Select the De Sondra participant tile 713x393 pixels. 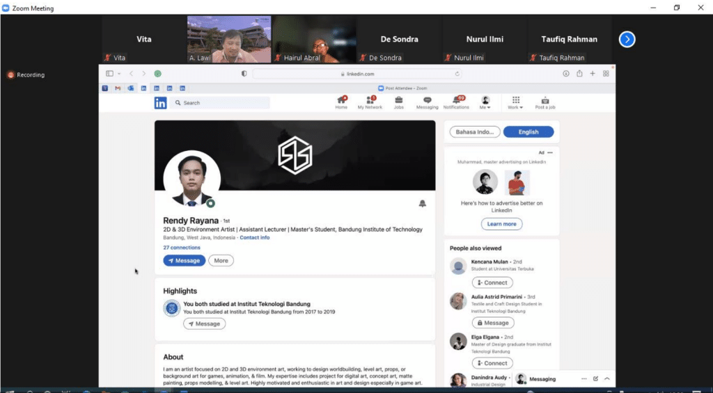tap(399, 40)
